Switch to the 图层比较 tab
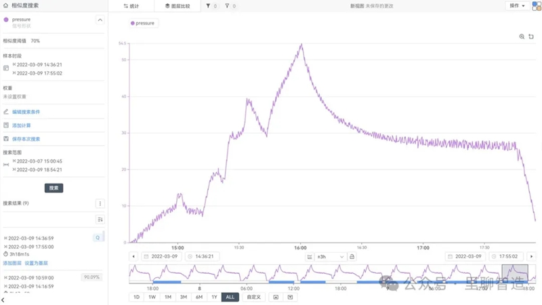Screen dimensions: 542x305 coord(178,6)
